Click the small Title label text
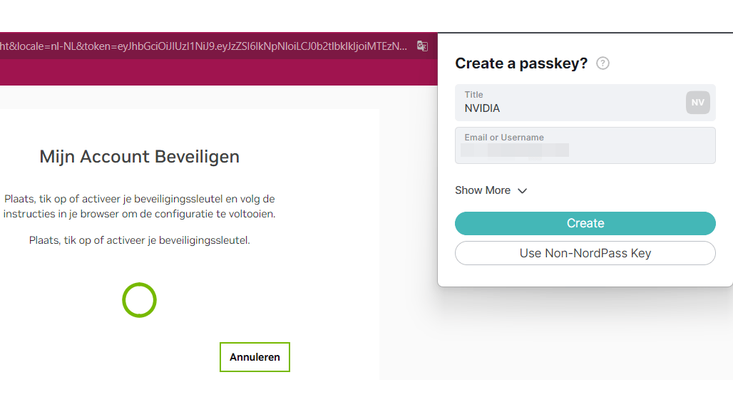Screen dimensions: 733x412 pos(473,95)
